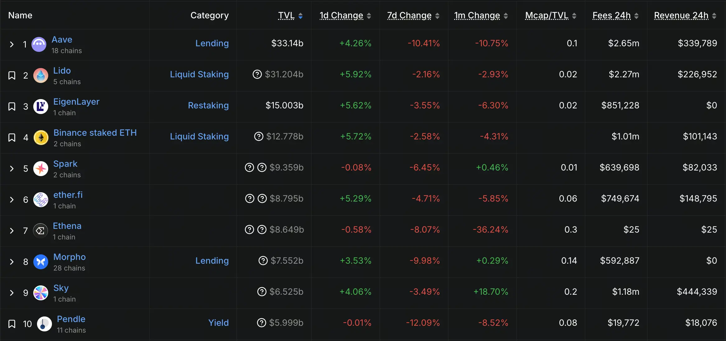Image resolution: width=726 pixels, height=341 pixels.
Task: Click the EigenLayer protocol logo
Action: pos(41,106)
